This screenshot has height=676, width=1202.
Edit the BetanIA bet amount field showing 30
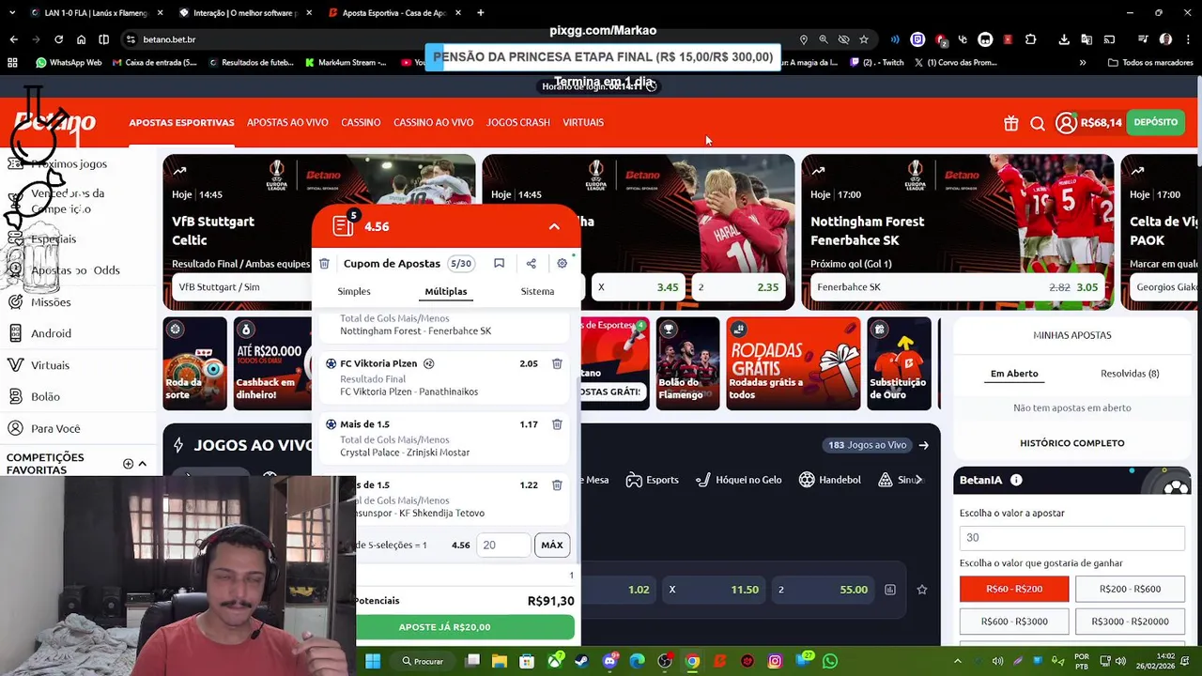(x=1071, y=538)
